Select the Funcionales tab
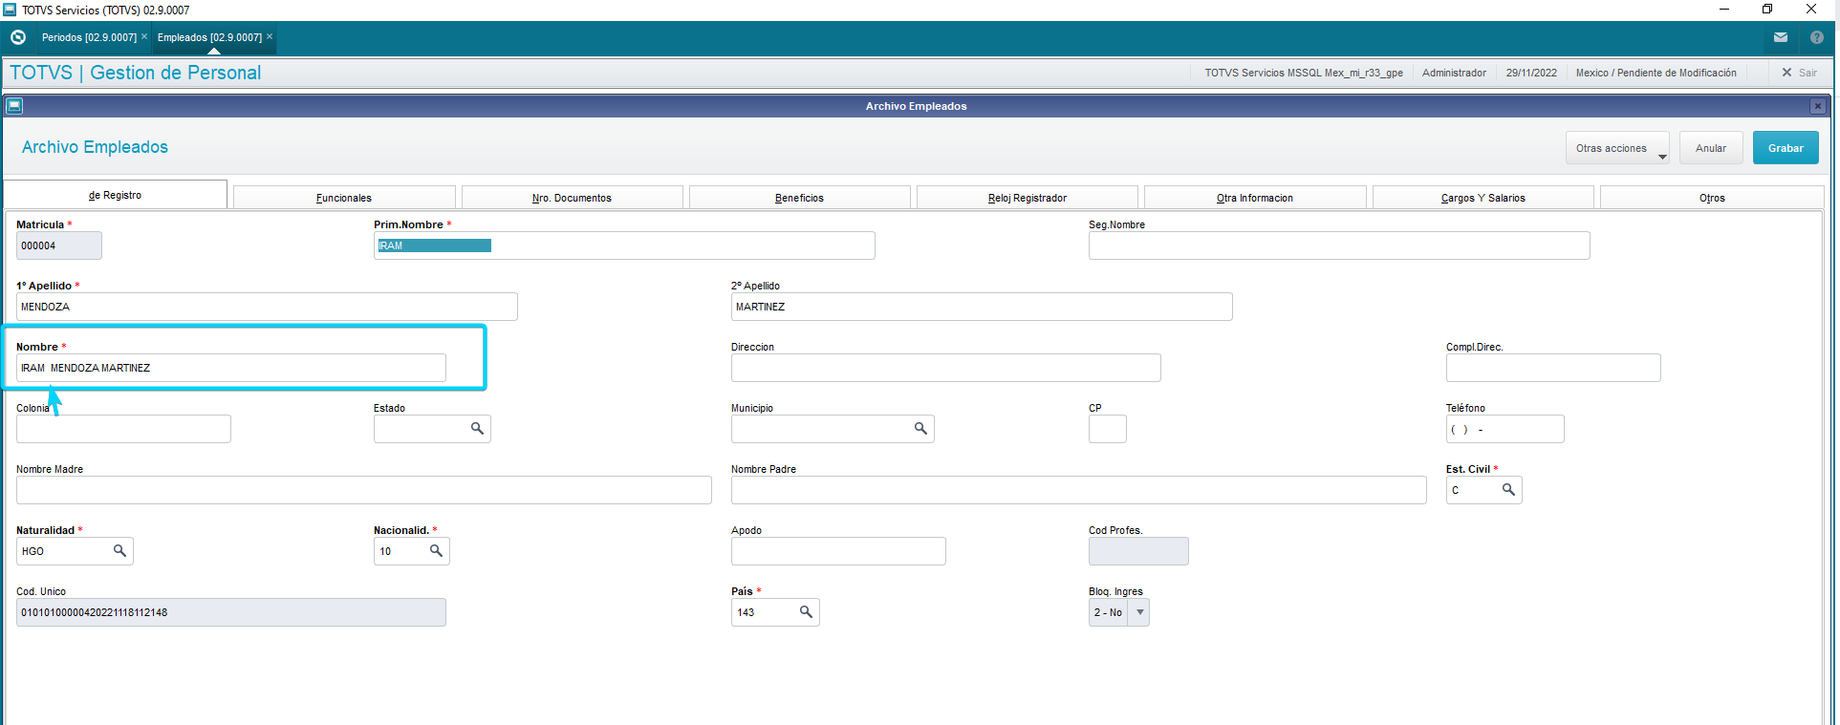This screenshot has height=725, width=1840. point(344,198)
